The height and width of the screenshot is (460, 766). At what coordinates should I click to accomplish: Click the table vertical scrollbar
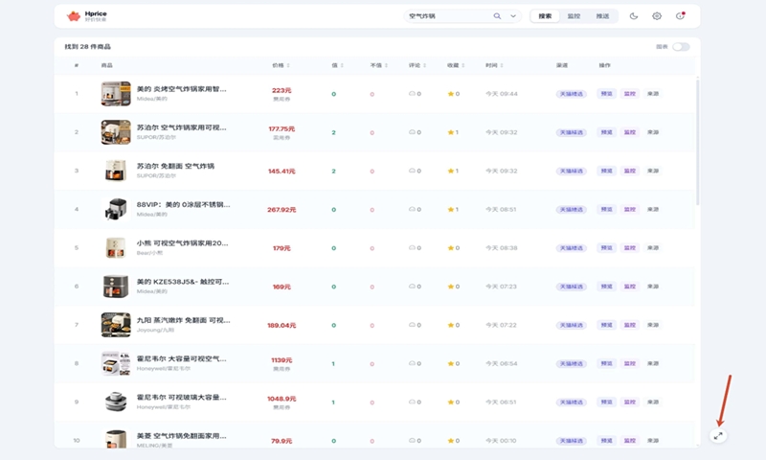[x=698, y=142]
